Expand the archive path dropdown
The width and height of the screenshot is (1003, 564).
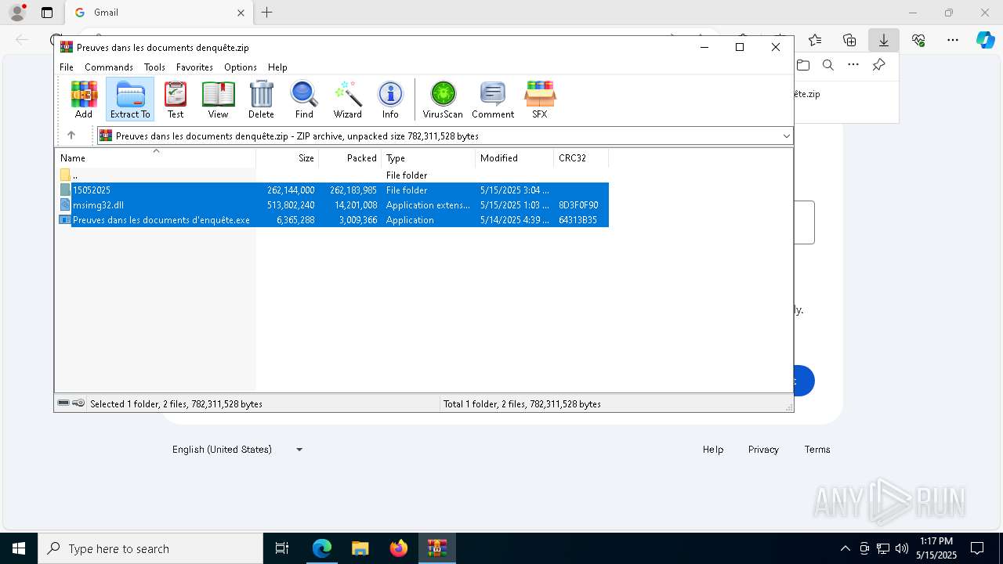point(786,136)
